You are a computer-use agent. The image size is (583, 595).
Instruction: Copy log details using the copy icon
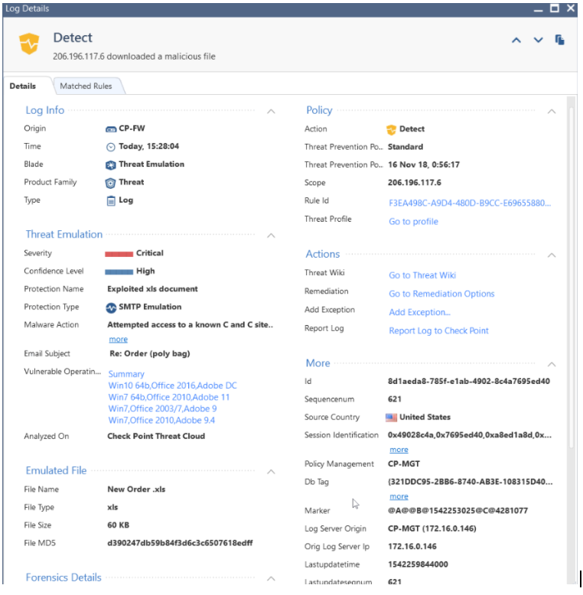(560, 40)
